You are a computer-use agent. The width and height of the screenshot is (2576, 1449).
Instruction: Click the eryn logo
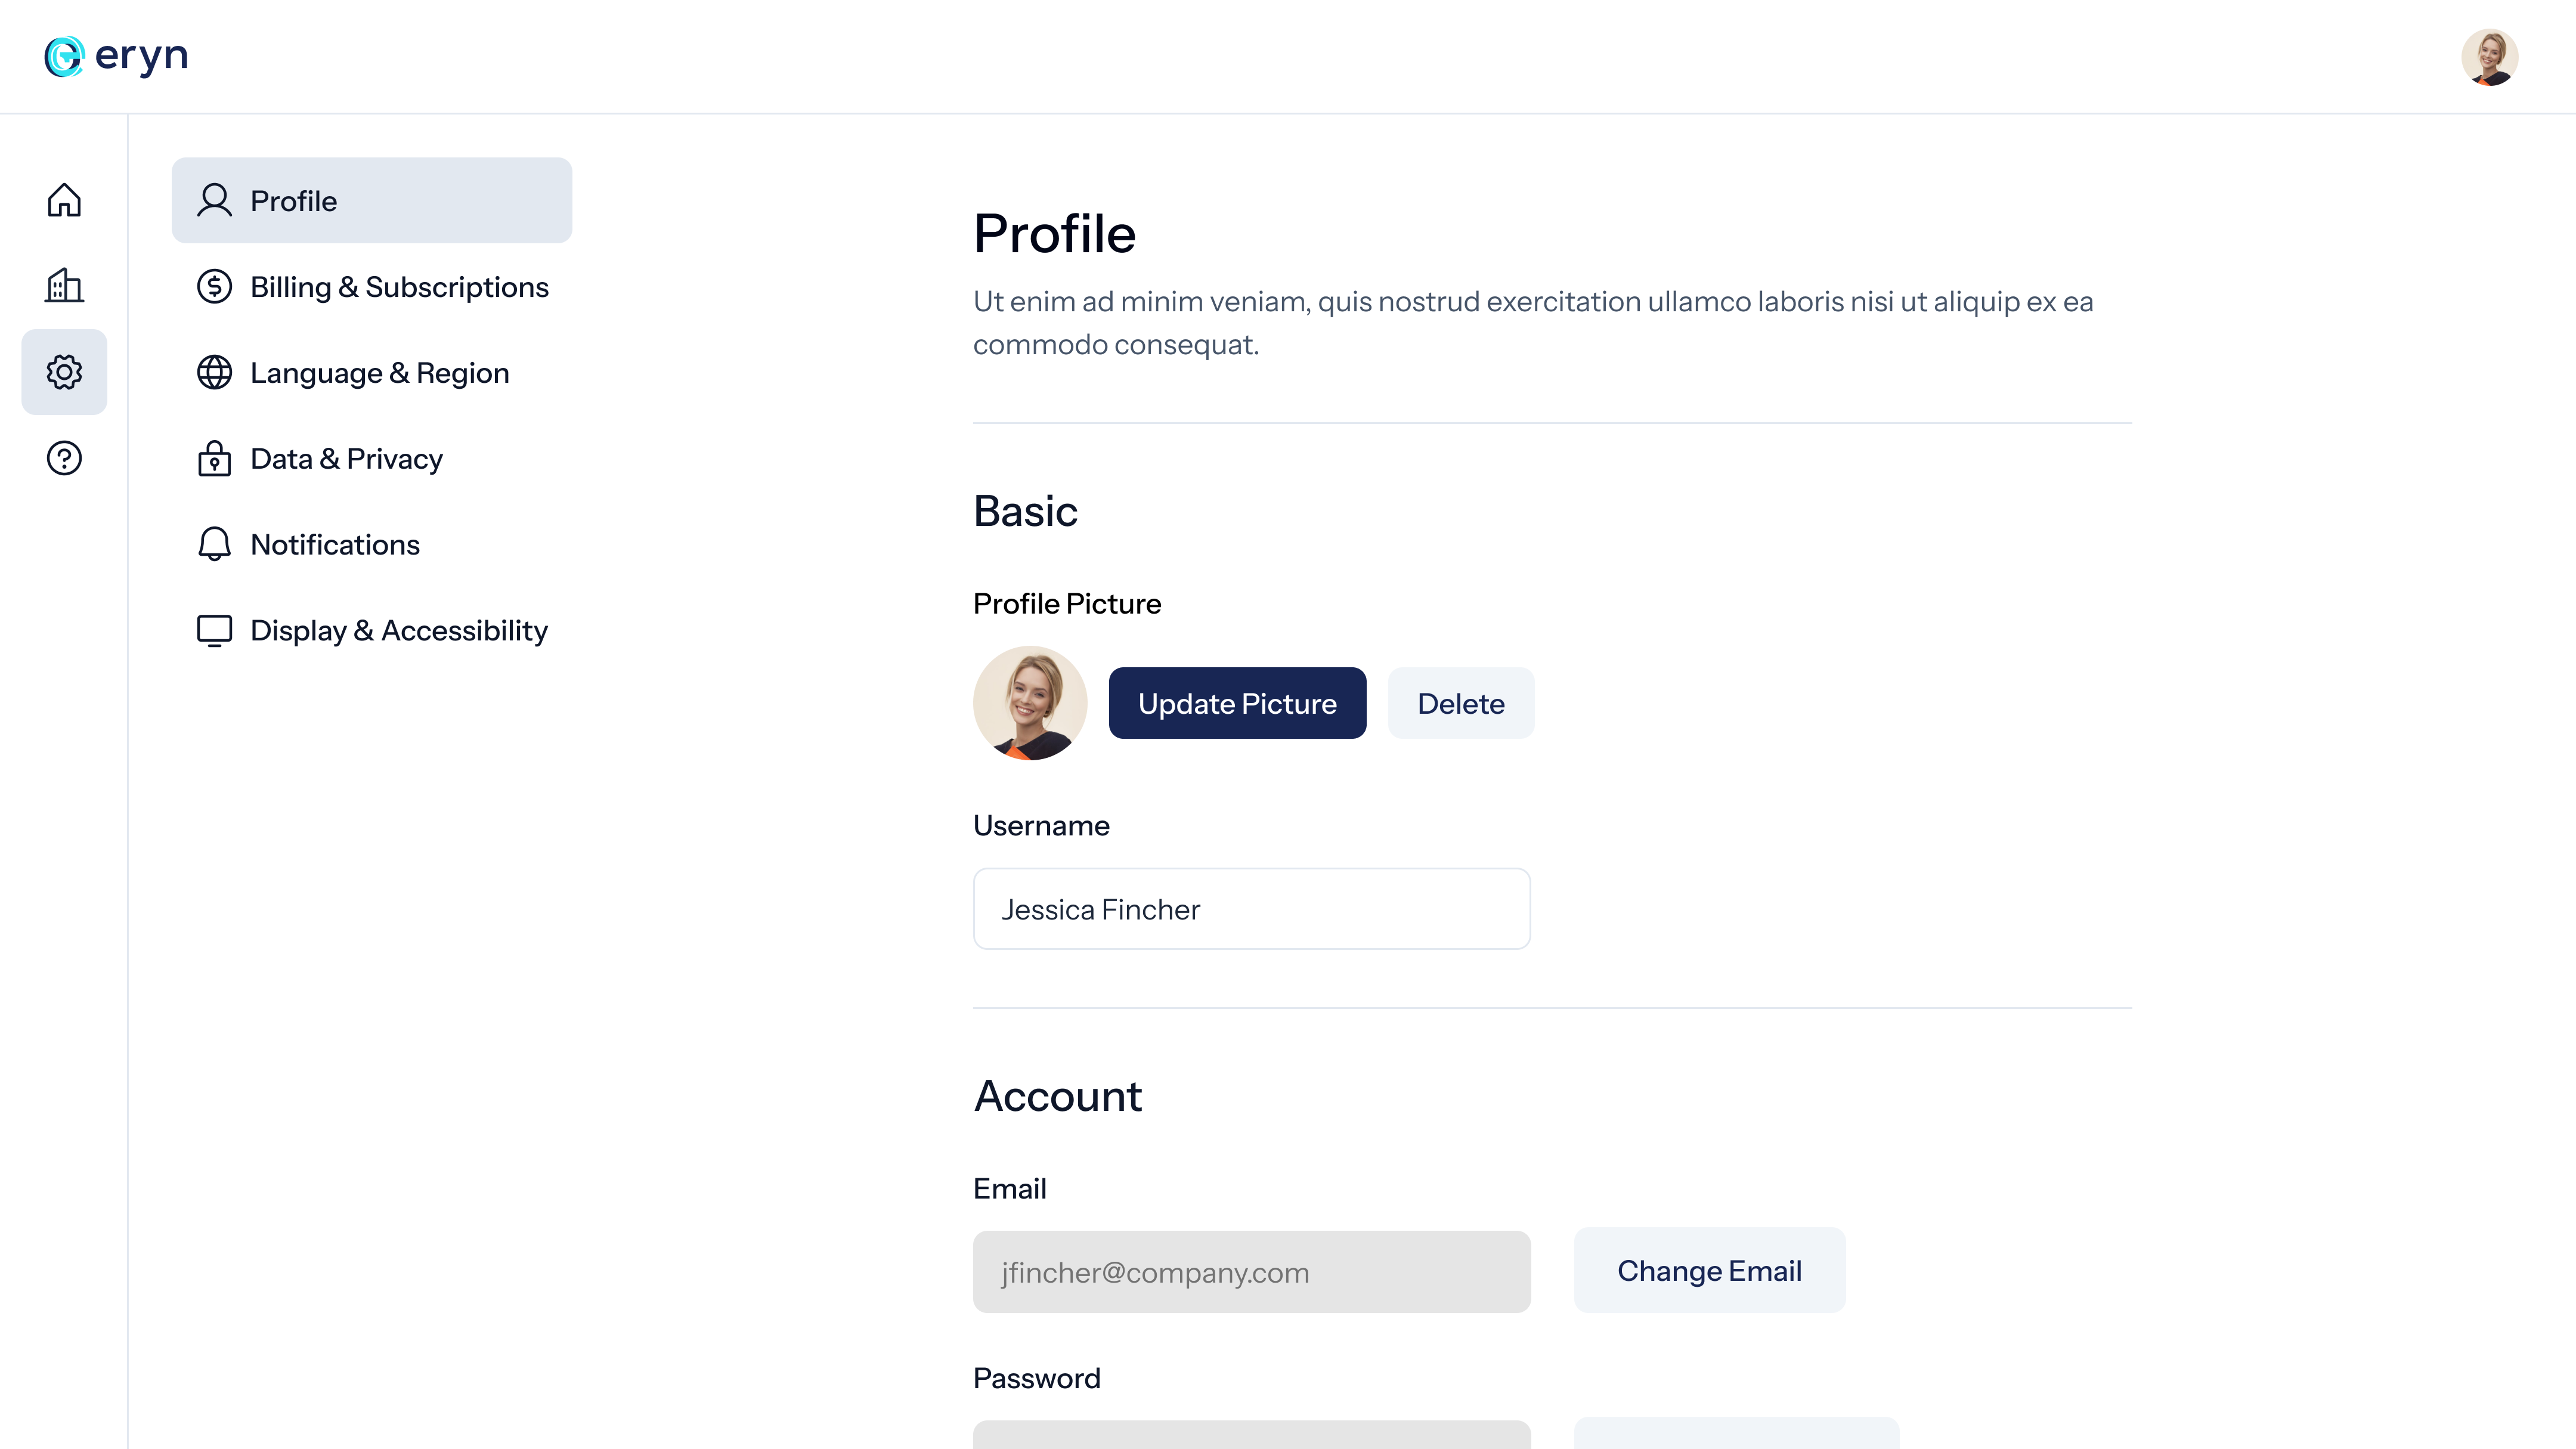[116, 56]
